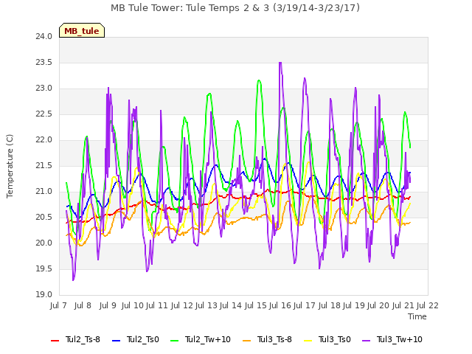This screenshot has height=354, width=472.
Task: Click the 23.0 y-axis tick label
Action: pos(44,88)
